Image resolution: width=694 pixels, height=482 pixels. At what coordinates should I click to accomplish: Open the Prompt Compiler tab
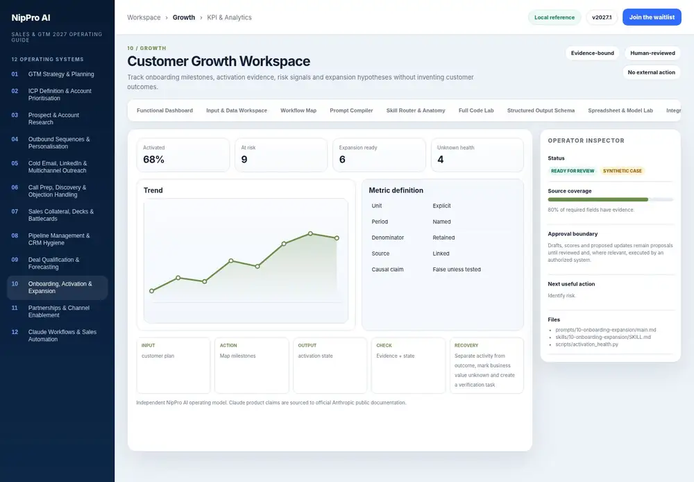351,110
